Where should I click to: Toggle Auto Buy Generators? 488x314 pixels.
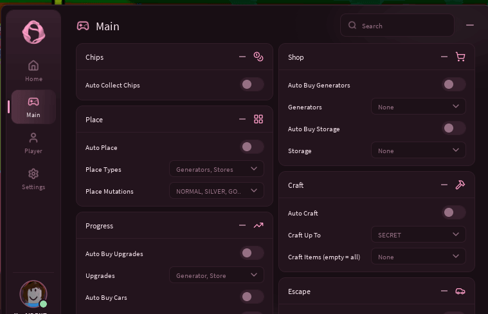[x=454, y=84]
